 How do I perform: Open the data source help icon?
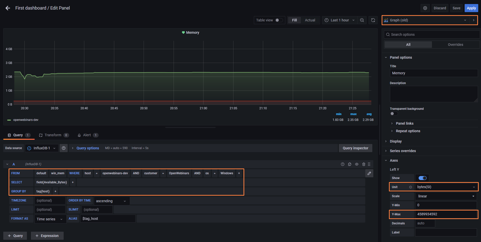[x=63, y=148]
